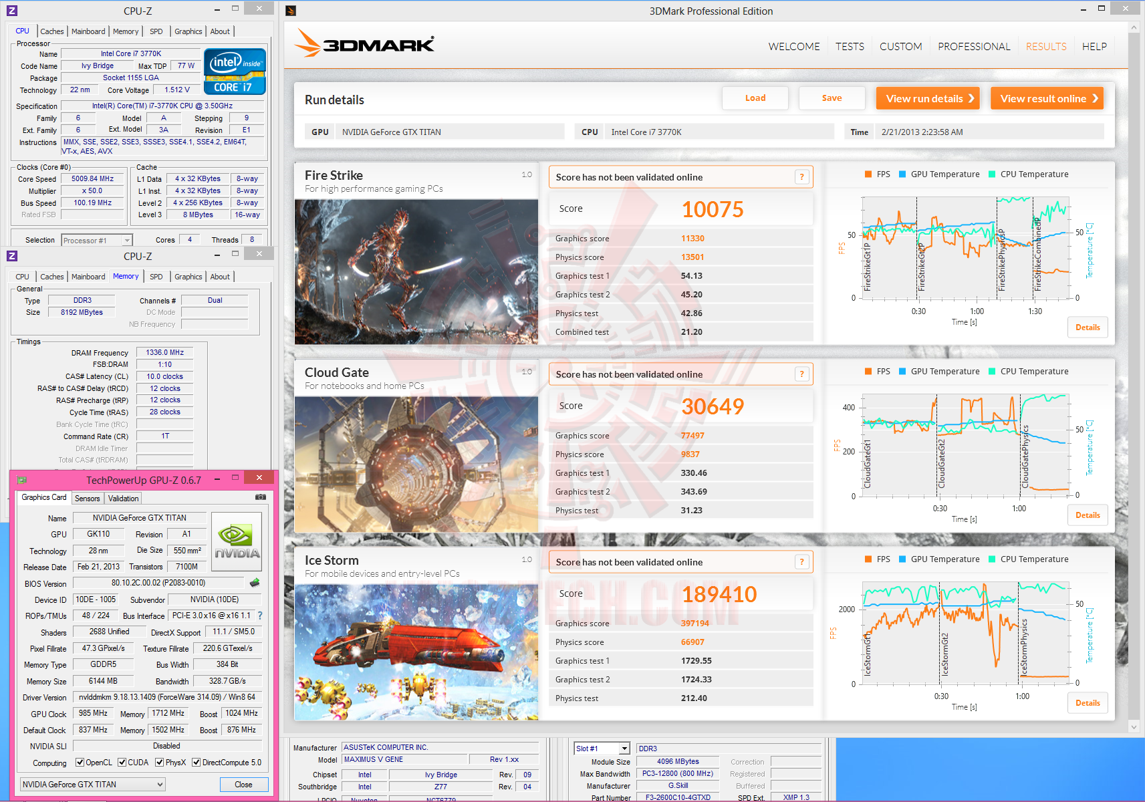
Task: Toggle the OpenCL checkbox in GPU-Z
Action: click(80, 762)
